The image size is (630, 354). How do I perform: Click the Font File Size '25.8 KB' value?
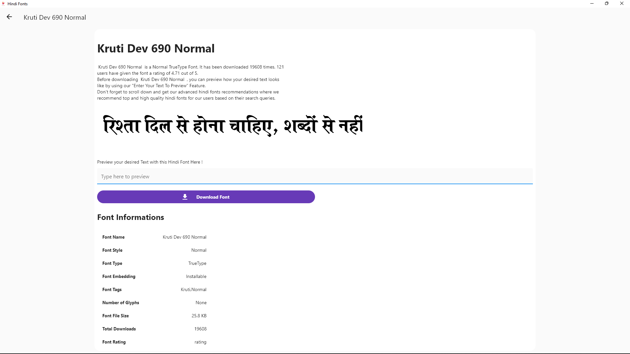coord(199,316)
